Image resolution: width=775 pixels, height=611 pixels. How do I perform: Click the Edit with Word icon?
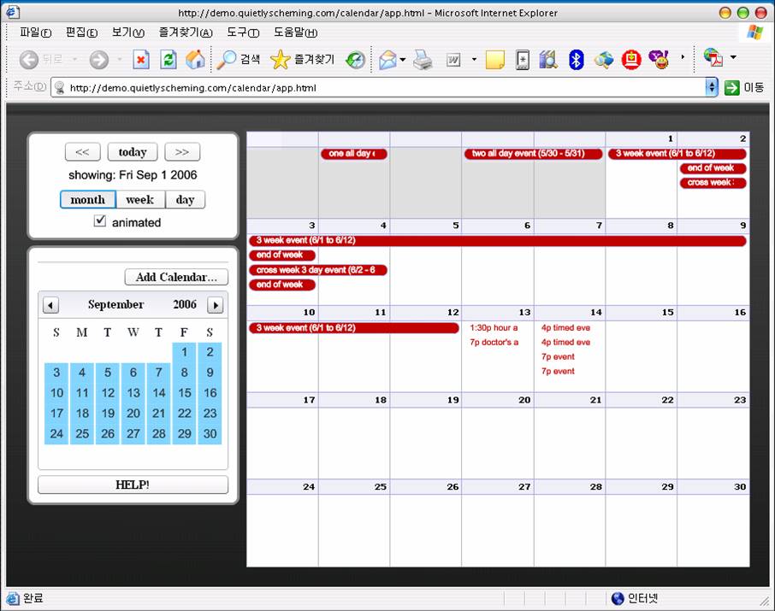pos(453,61)
